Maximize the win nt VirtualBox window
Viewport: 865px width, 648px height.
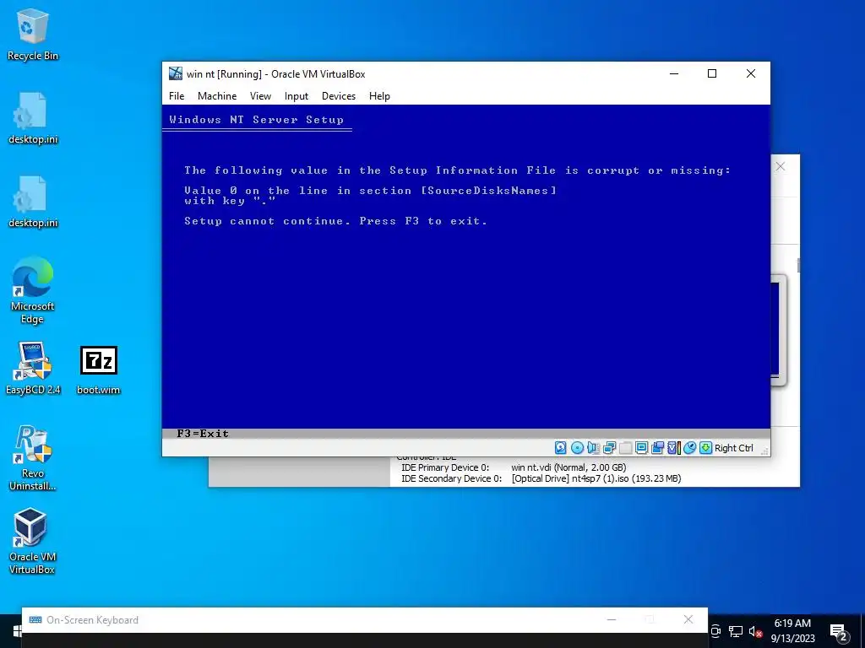pyautogui.click(x=712, y=73)
